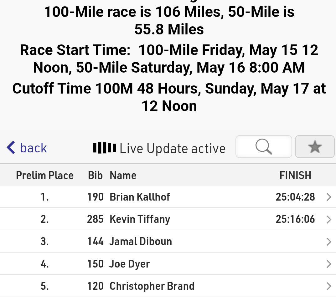Sort by the Prelim Place column header

[x=45, y=175]
